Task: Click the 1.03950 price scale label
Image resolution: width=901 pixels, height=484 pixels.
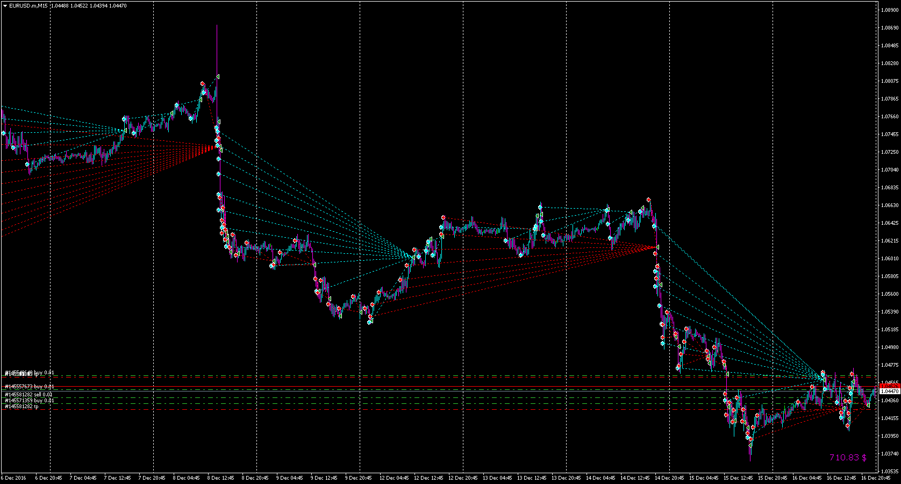Action: click(891, 436)
